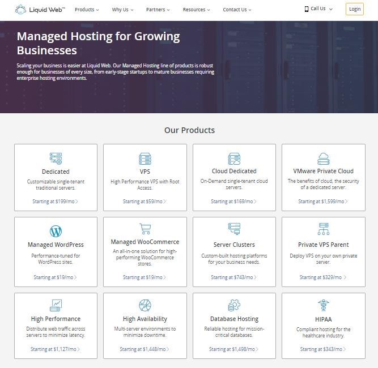378x368 pixels.
Task: Expand the Why Us menu
Action: tap(122, 10)
